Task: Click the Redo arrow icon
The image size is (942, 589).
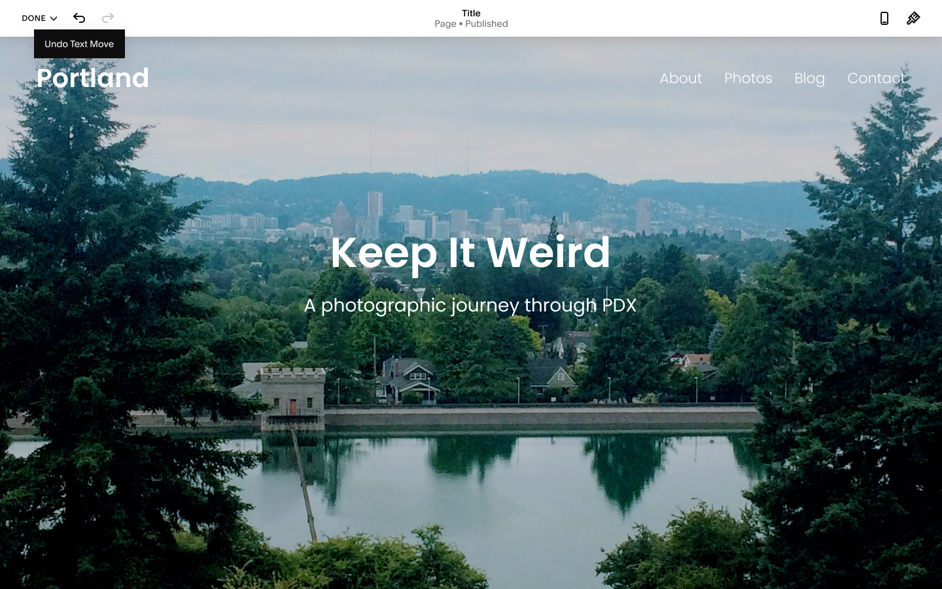Action: pyautogui.click(x=108, y=18)
